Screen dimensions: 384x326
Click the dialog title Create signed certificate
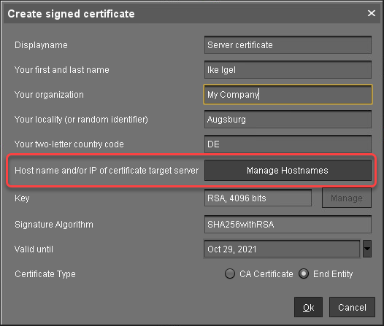coord(71,14)
